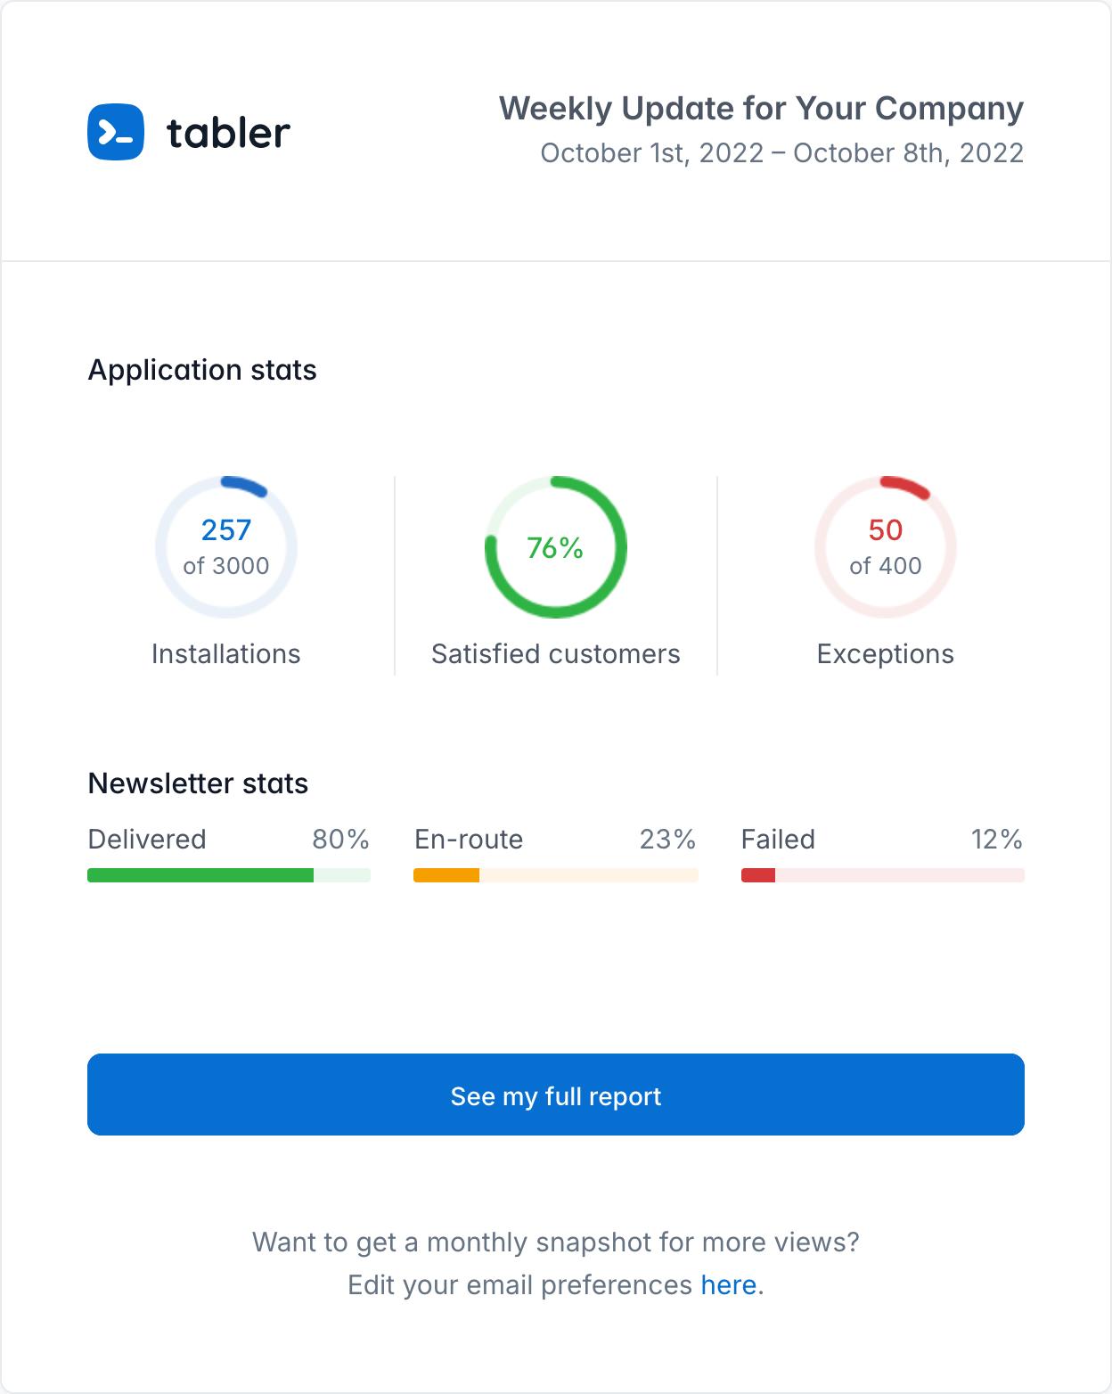The image size is (1112, 1394).
Task: Click the red Exceptions circular chart
Action: point(886,547)
